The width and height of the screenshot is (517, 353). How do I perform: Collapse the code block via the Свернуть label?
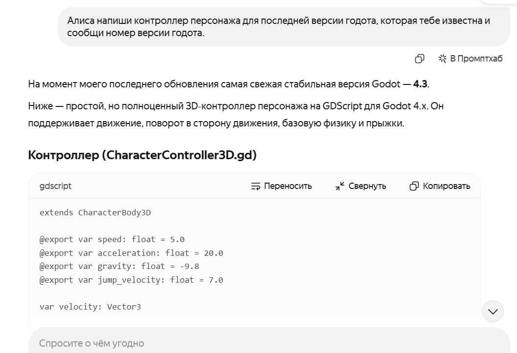(x=367, y=186)
